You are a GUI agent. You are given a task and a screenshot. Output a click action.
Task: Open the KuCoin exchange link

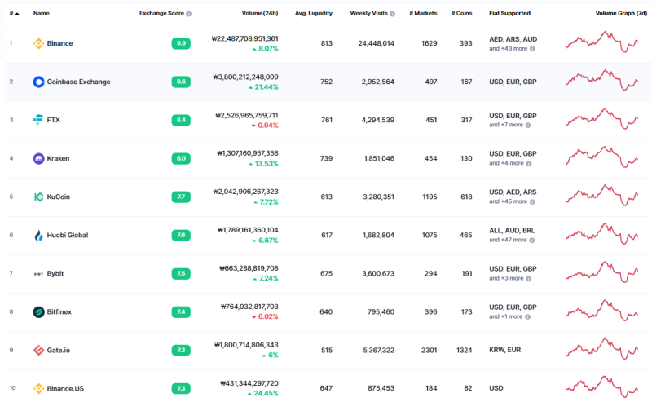click(x=58, y=197)
